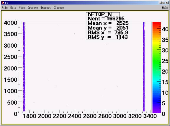Open the Inspect menu

tap(46, 8)
